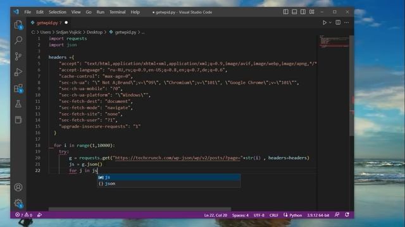Click "js = g.json()" on line 21

(85, 164)
